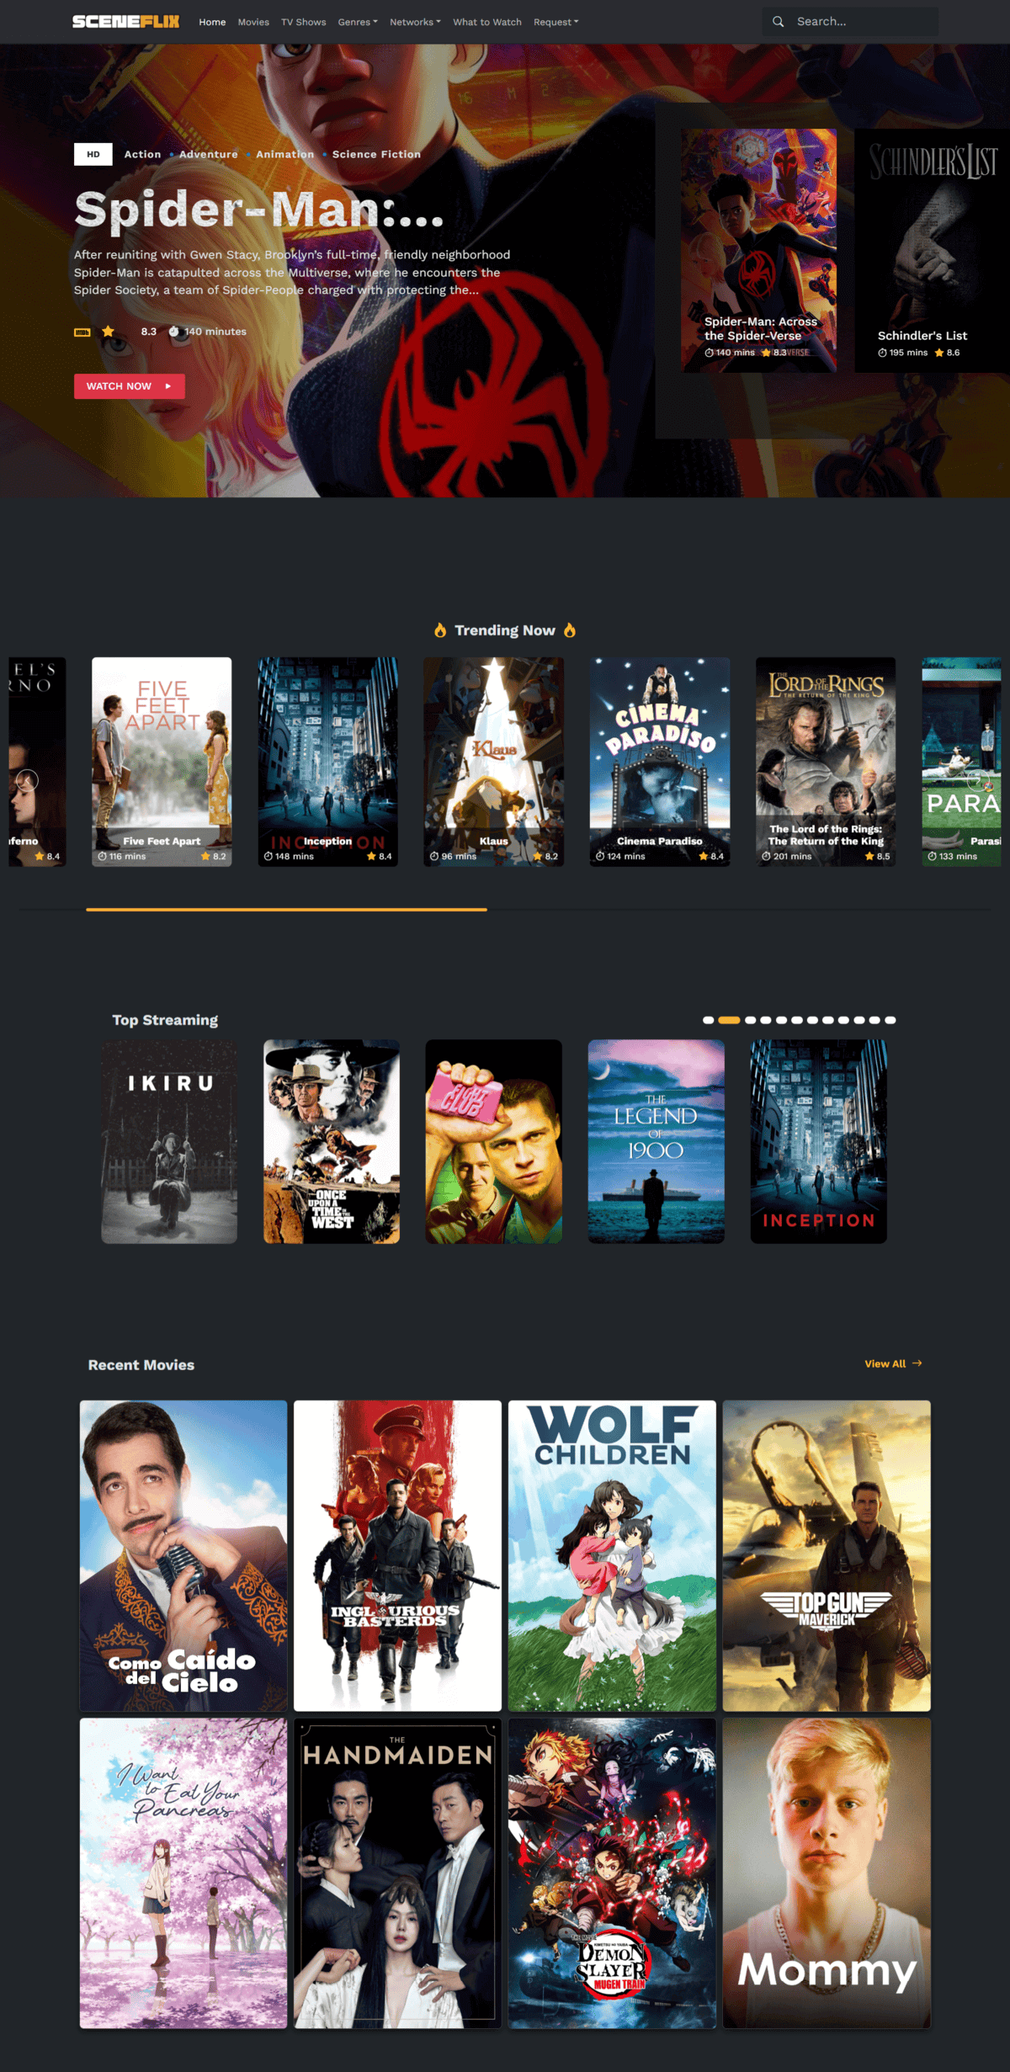Click the WATCH NOW button
Viewport: 1010px width, 2072px height.
click(x=130, y=386)
